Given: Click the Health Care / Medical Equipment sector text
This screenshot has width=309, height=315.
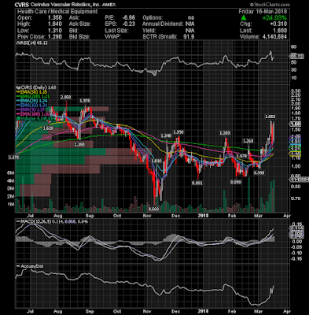Looking at the screenshot, I should (57, 12).
